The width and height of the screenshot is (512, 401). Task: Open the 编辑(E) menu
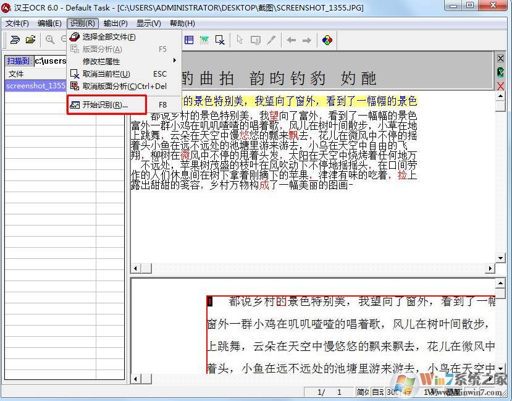coord(49,23)
